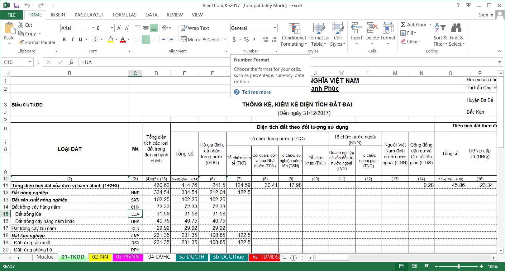Click the Format Painter brush icon
The image size is (505, 271).
point(21,42)
